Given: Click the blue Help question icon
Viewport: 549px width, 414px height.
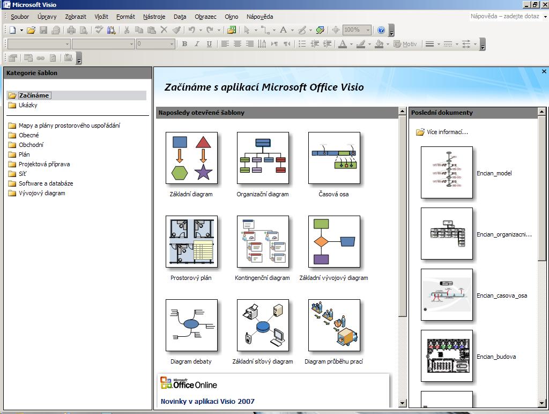Looking at the screenshot, I should click(x=381, y=30).
